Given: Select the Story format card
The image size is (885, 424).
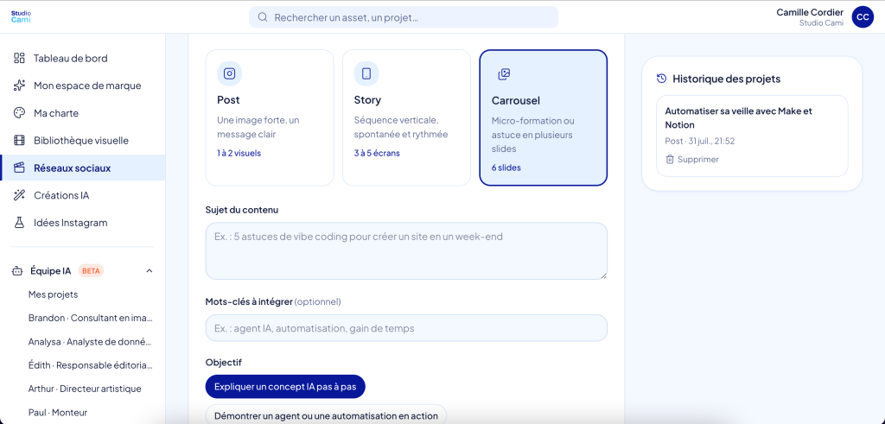Looking at the screenshot, I should tap(406, 117).
